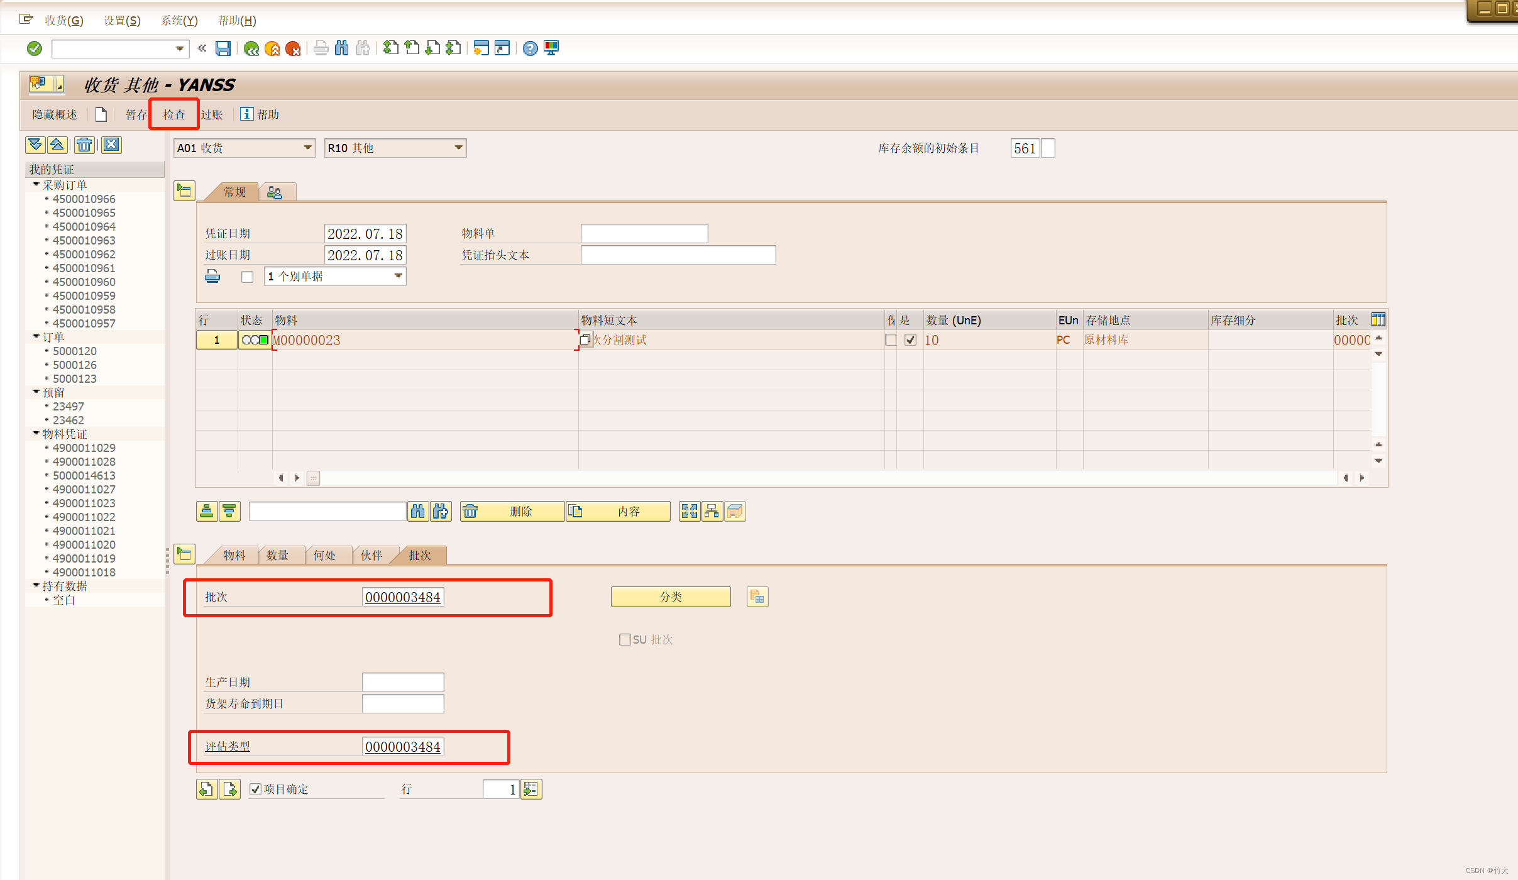
Task: Collapse the 采购订单 tree node
Action: point(36,185)
